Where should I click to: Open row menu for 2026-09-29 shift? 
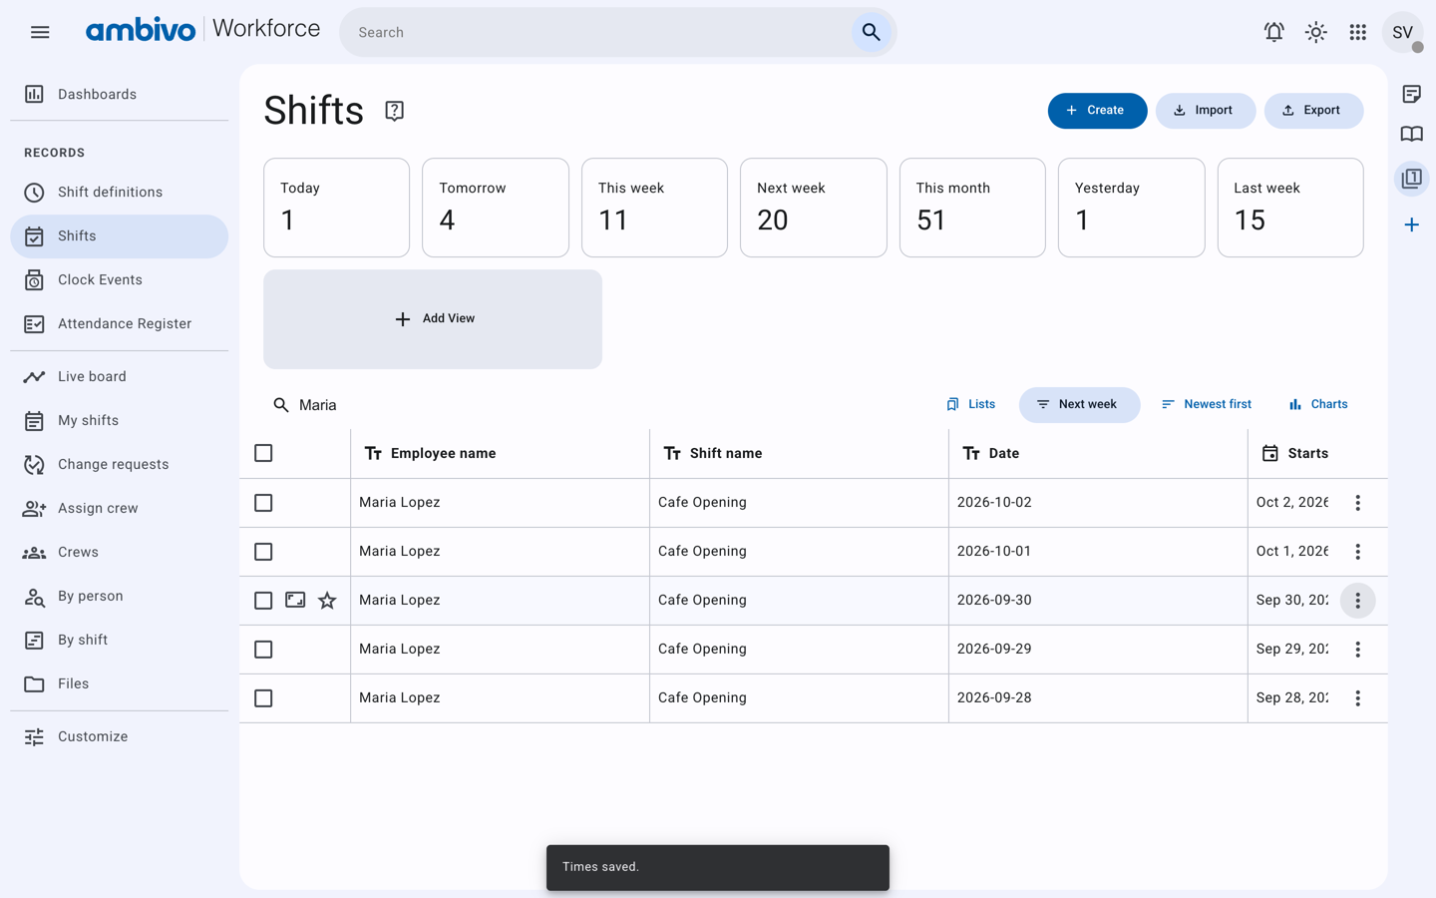coord(1357,650)
